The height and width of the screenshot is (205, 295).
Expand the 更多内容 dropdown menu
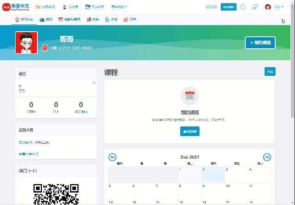(x=119, y=7)
